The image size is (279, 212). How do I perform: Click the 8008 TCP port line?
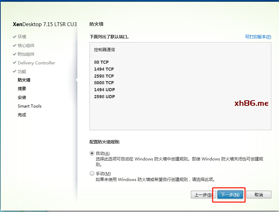[104, 83]
